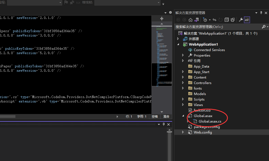Viewport: 269px width, 161px height.
Task: Open the editor settings gear icon
Action: [170, 12]
